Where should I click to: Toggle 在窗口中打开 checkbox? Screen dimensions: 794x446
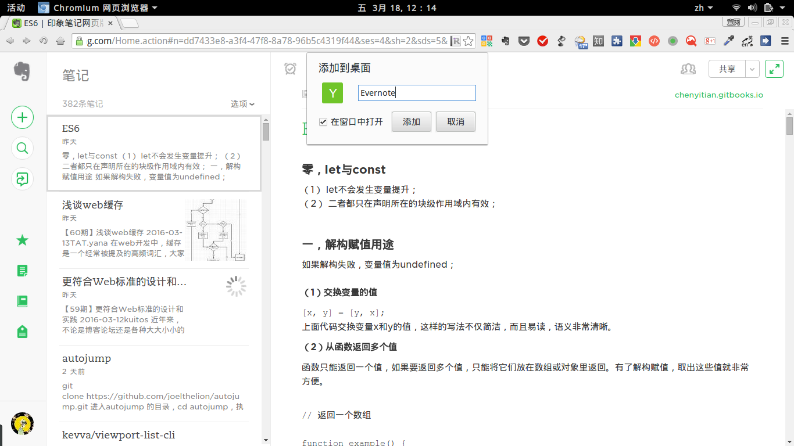click(x=323, y=122)
